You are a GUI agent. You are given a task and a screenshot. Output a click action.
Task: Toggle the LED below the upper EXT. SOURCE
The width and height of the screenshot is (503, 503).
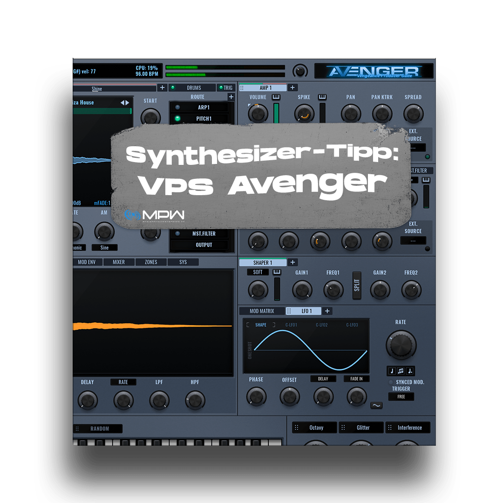tap(427, 157)
